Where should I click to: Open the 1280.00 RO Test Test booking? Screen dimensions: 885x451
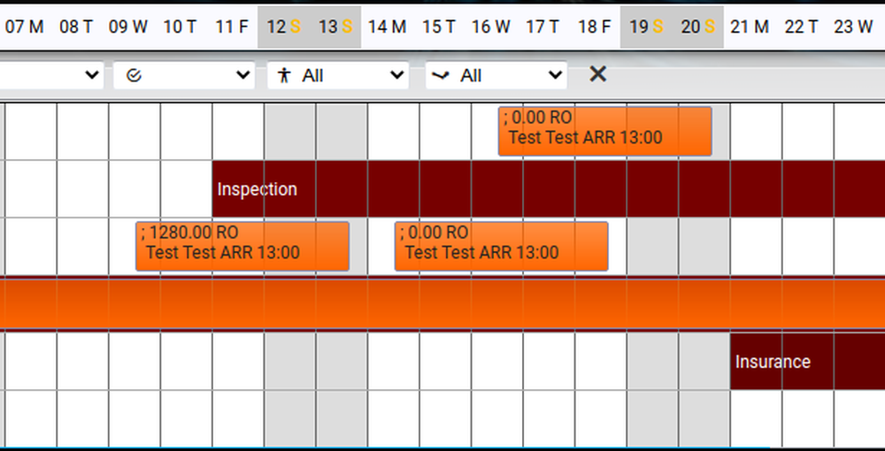pos(242,247)
